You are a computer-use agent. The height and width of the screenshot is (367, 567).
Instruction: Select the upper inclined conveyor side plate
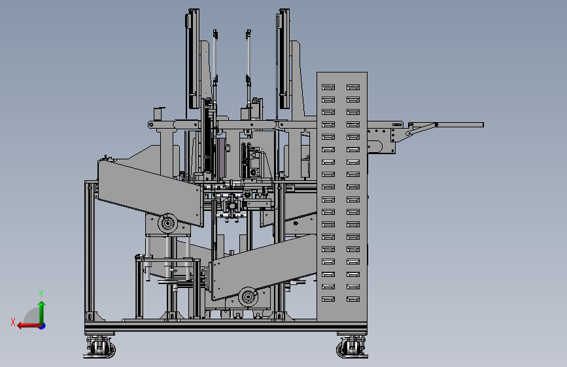pos(150,193)
